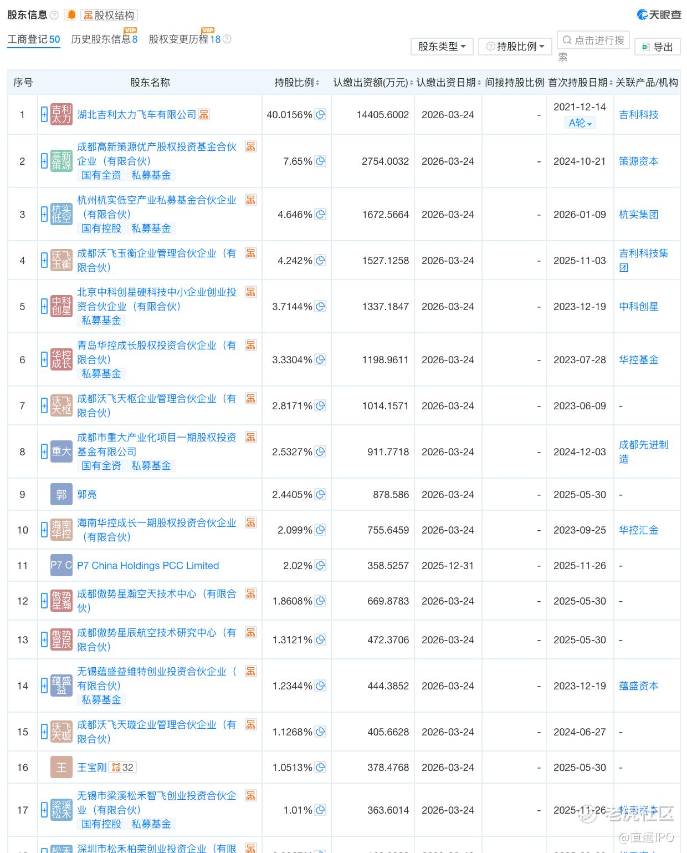Screen dimensions: 687x853
Task: Click the 天眼查 logo
Action: click(659, 15)
